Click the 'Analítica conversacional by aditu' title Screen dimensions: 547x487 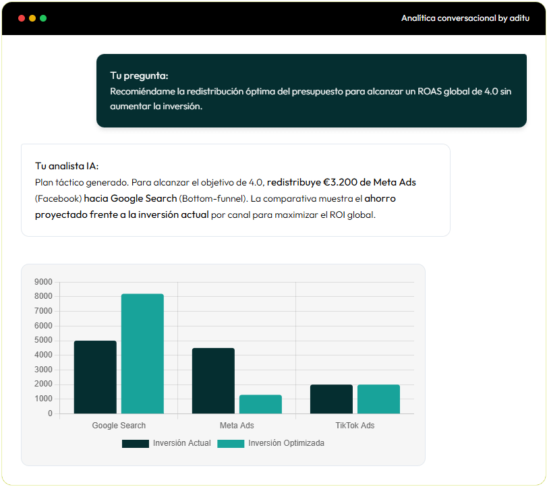pyautogui.click(x=465, y=18)
